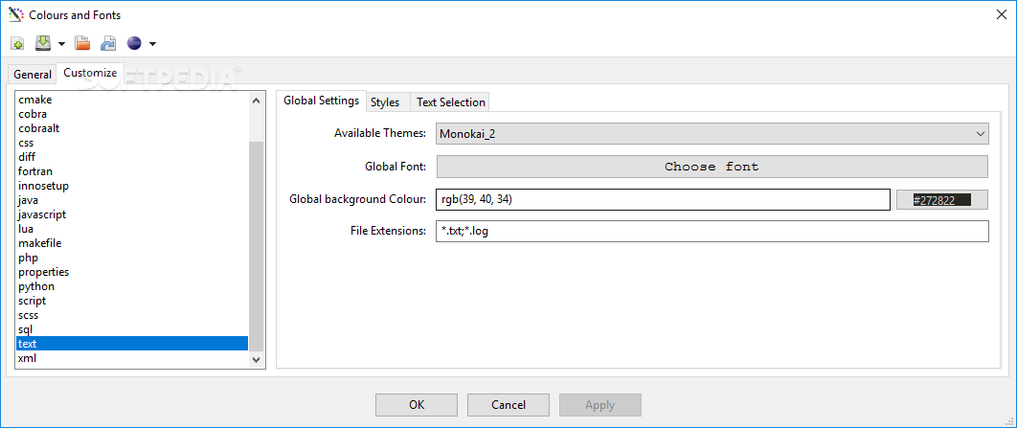The width and height of the screenshot is (1017, 428).
Task: Select sql in the lexer list
Action: point(131,329)
